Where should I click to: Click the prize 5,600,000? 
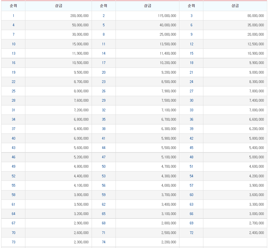(81, 148)
